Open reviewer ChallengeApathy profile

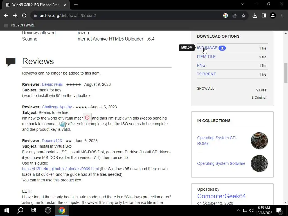57,107
